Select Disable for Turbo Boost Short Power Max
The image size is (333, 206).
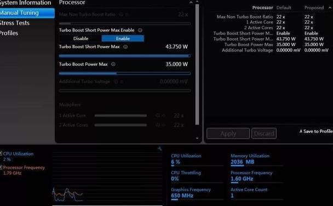[x=81, y=38]
